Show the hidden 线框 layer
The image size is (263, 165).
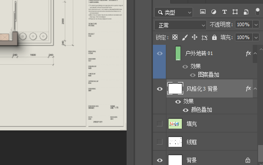[x=160, y=142]
